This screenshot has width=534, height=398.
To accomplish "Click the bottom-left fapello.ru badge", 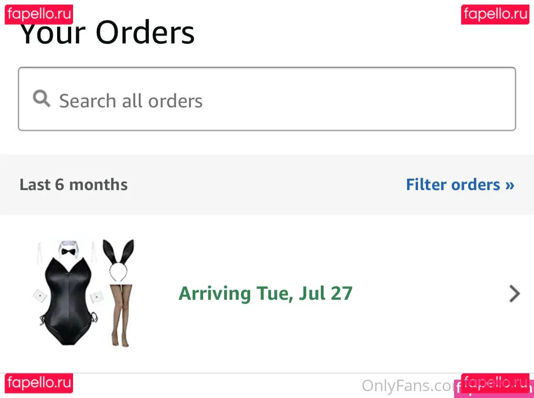I will pyautogui.click(x=39, y=383).
